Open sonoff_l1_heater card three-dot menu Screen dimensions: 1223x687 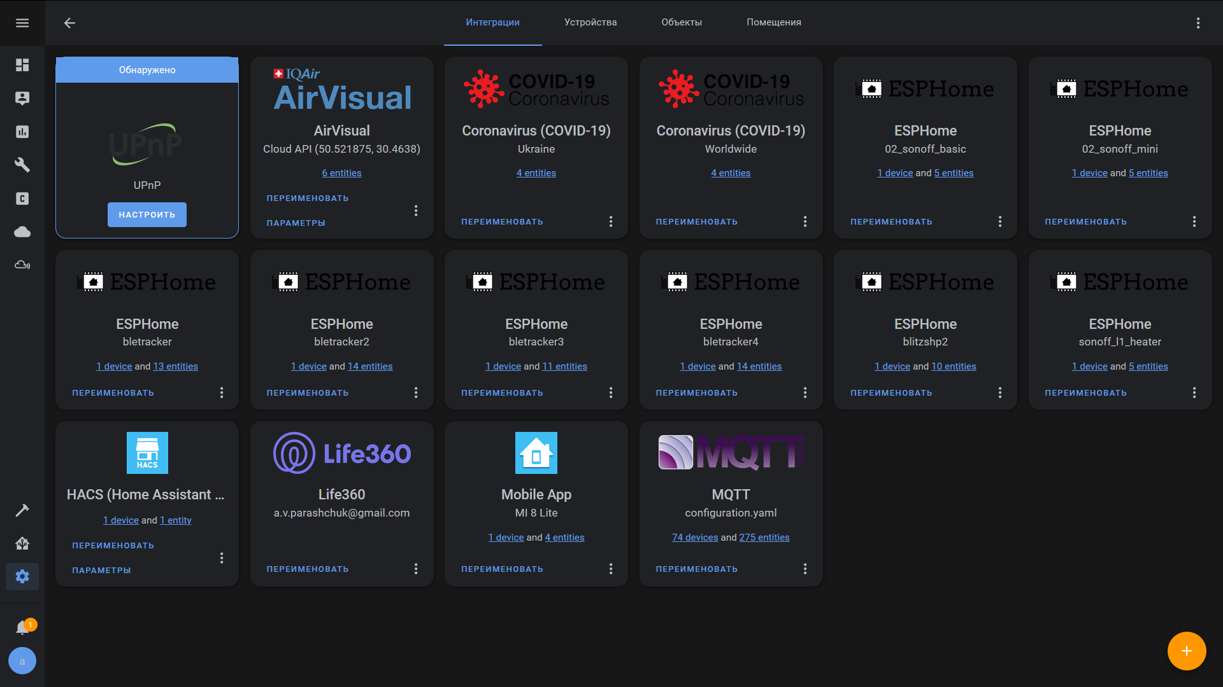click(1194, 392)
